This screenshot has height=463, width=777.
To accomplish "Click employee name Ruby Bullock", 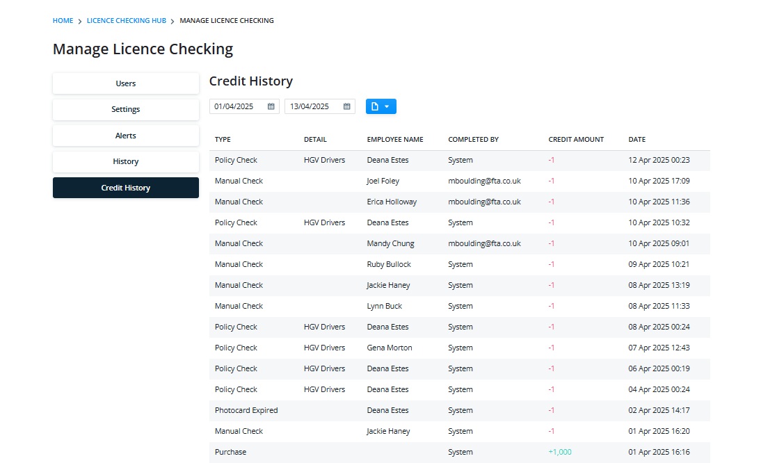I will 389,264.
